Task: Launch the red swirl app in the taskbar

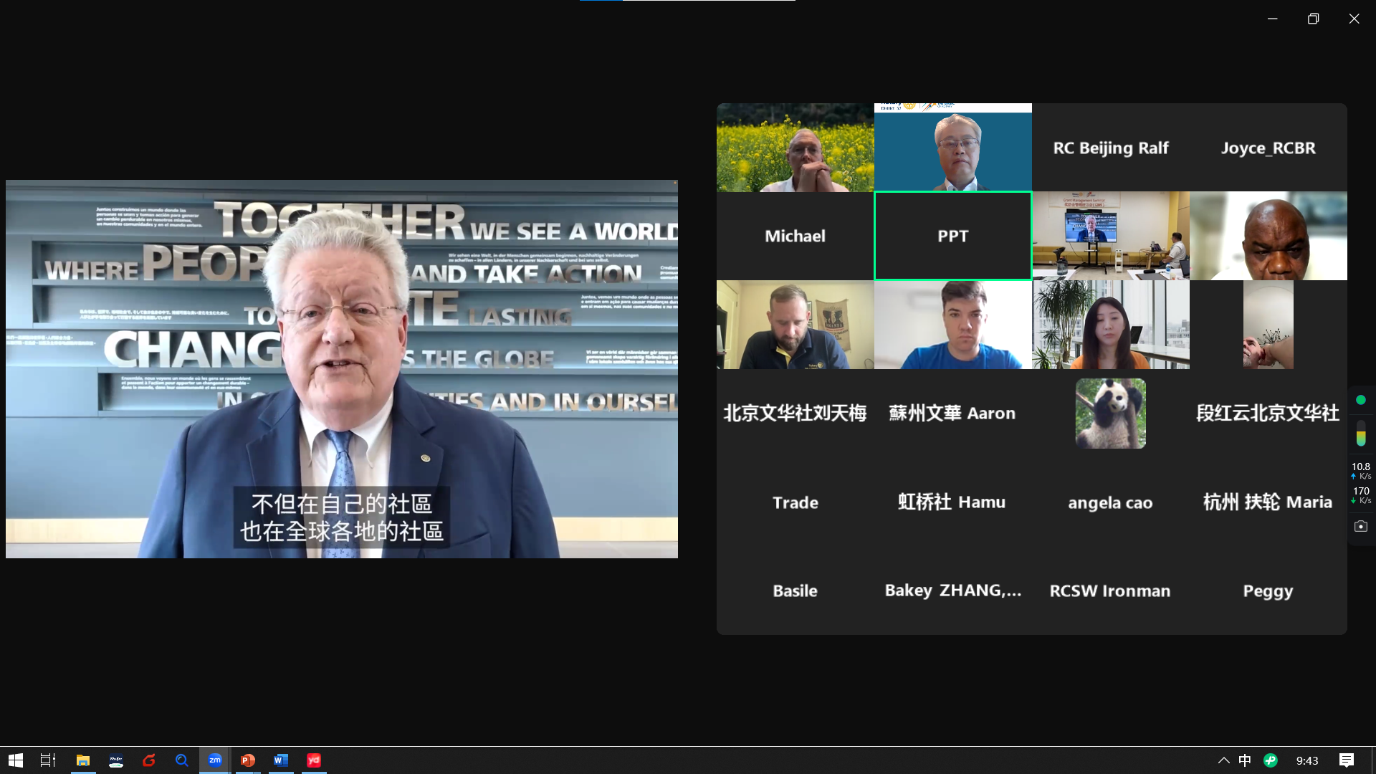Action: click(x=149, y=760)
